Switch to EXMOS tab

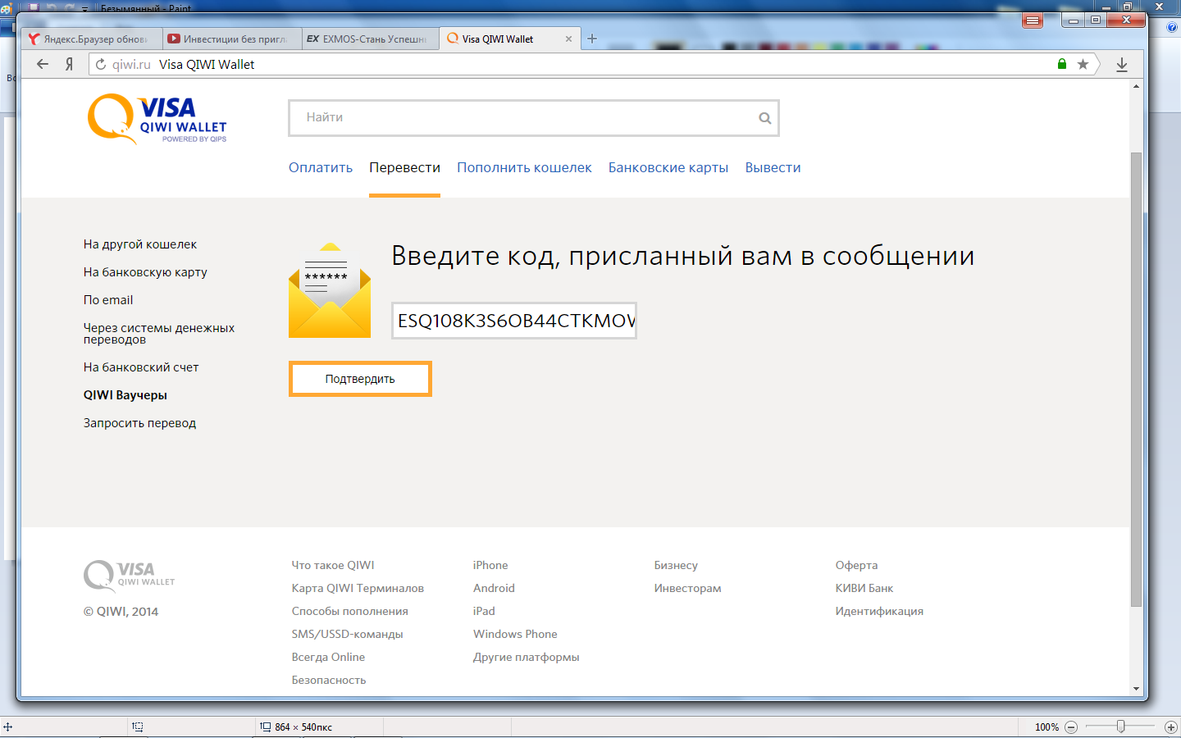coord(371,39)
